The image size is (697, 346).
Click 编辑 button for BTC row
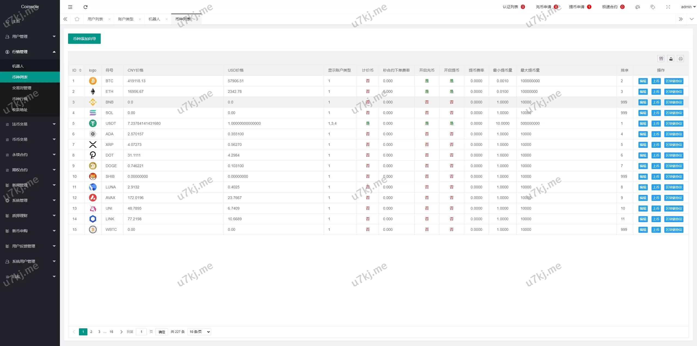click(x=643, y=81)
